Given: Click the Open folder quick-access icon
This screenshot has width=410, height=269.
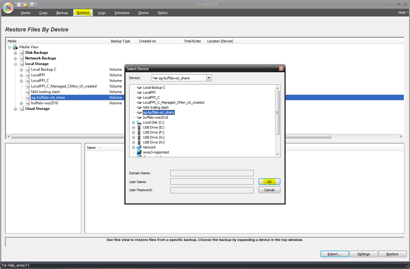Looking at the screenshot, I should (x=26, y=5).
